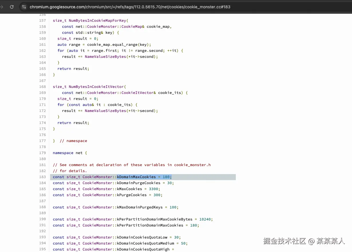
Task: Click kDomainCookiesQuotaHigh identifier
Action: [x=143, y=249]
